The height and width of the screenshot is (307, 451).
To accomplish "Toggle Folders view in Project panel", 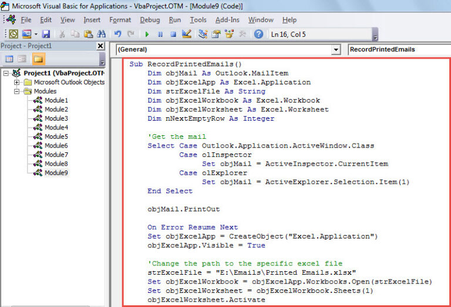I will [x=38, y=59].
